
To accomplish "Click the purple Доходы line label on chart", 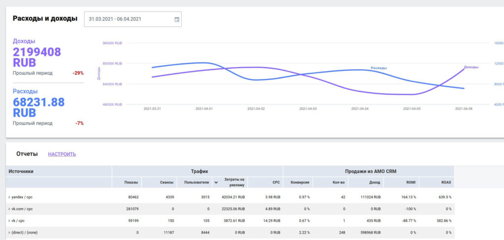I will coord(471,67).
